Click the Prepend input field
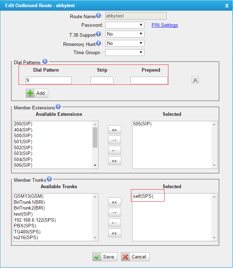This screenshot has height=268, width=233. pos(149,80)
